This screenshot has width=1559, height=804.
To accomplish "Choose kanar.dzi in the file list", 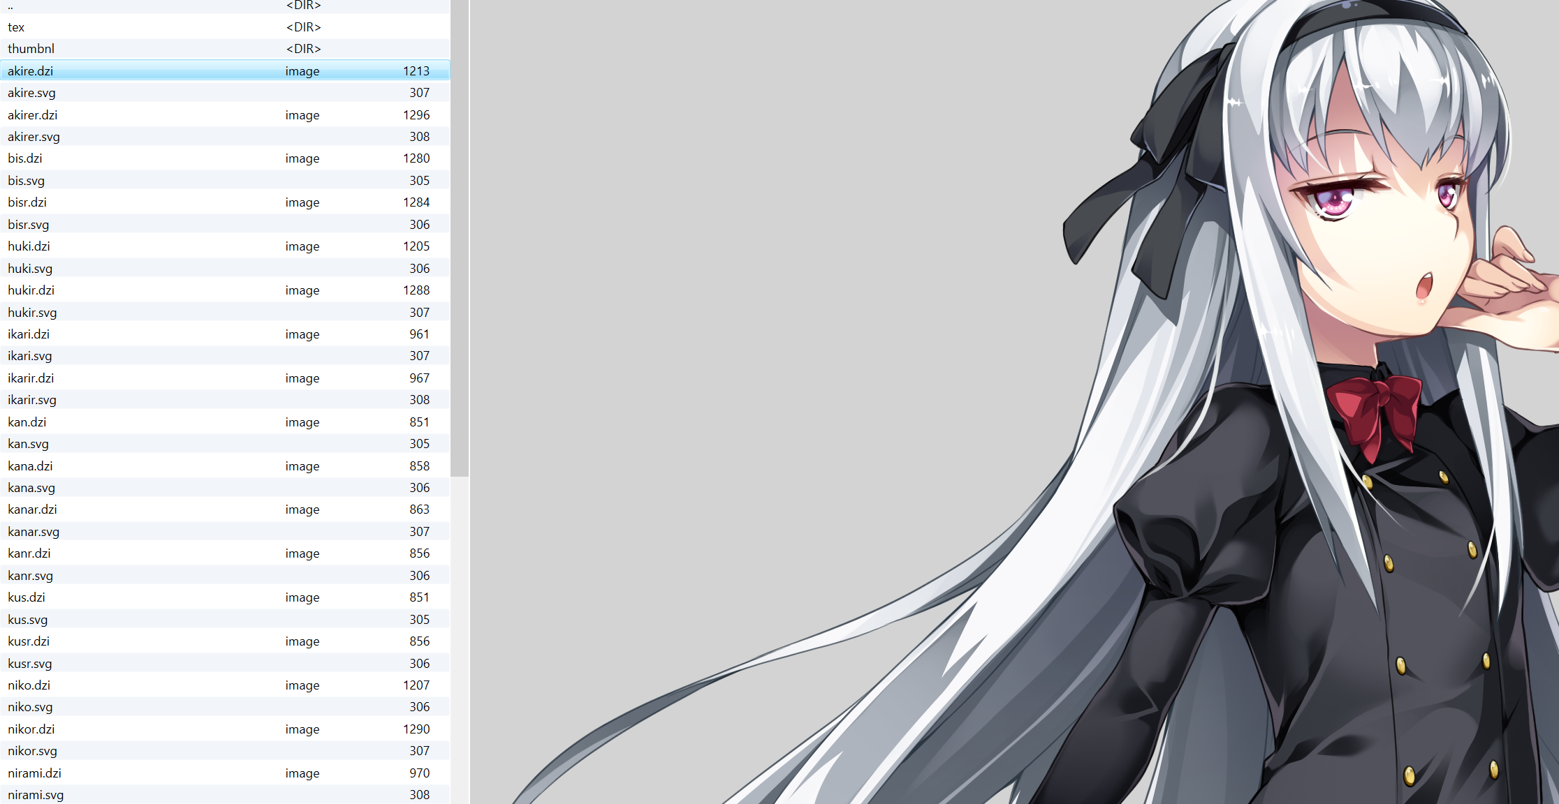I will coord(33,509).
